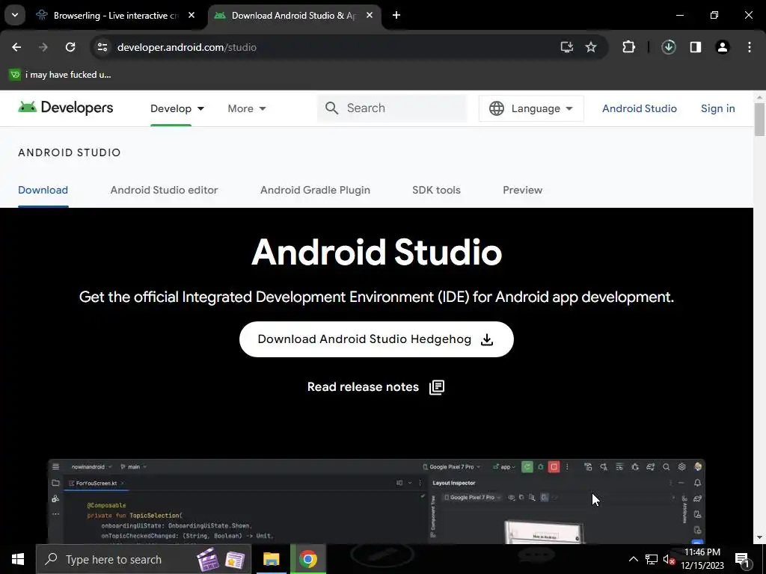The width and height of the screenshot is (766, 574).
Task: Show Chrome downloads icon
Action: (669, 47)
